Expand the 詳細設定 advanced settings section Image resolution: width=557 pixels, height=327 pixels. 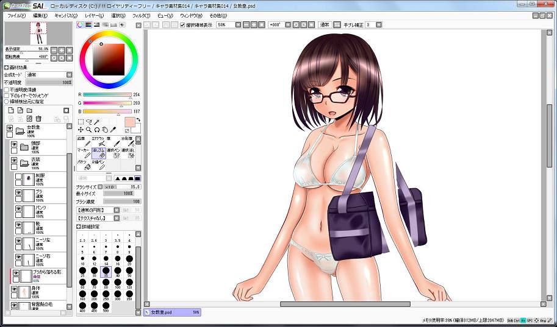(x=79, y=226)
